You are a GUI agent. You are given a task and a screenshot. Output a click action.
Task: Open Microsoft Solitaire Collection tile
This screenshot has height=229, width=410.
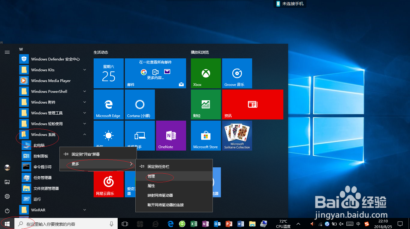tap(237, 136)
